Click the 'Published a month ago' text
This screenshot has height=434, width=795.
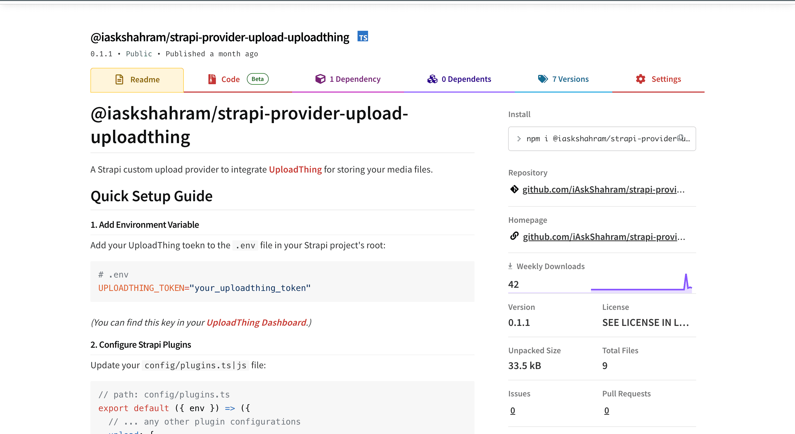pyautogui.click(x=212, y=54)
